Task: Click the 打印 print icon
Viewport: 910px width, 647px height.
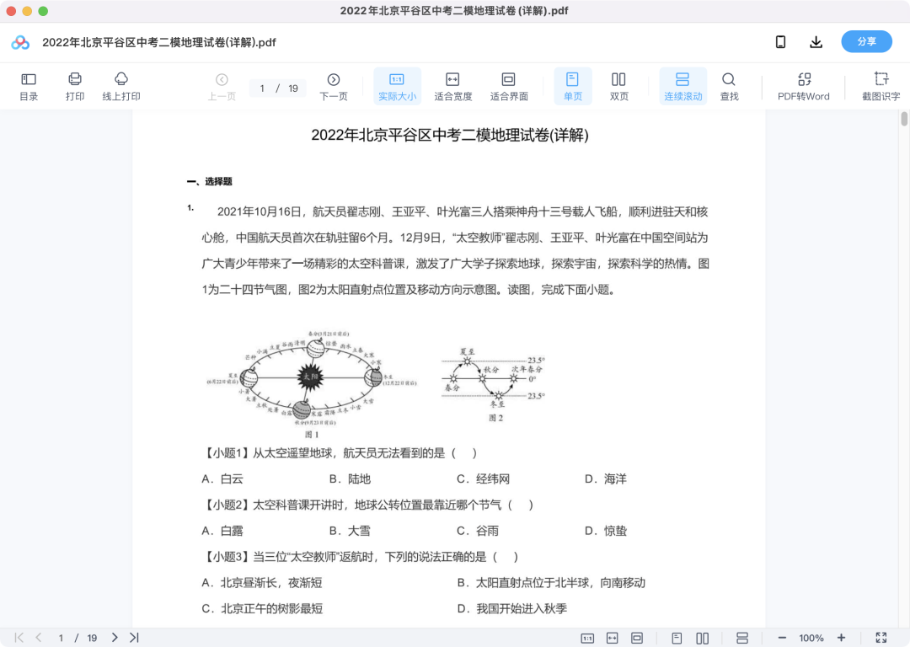Action: [x=75, y=87]
